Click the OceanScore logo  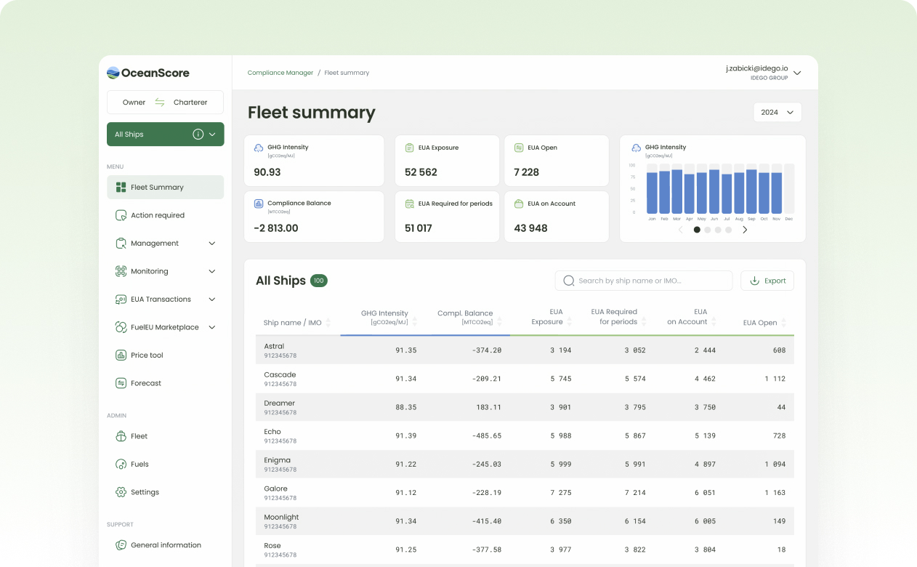pyautogui.click(x=148, y=73)
